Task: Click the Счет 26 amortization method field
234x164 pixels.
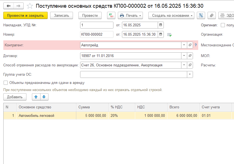Action: pos(131,65)
